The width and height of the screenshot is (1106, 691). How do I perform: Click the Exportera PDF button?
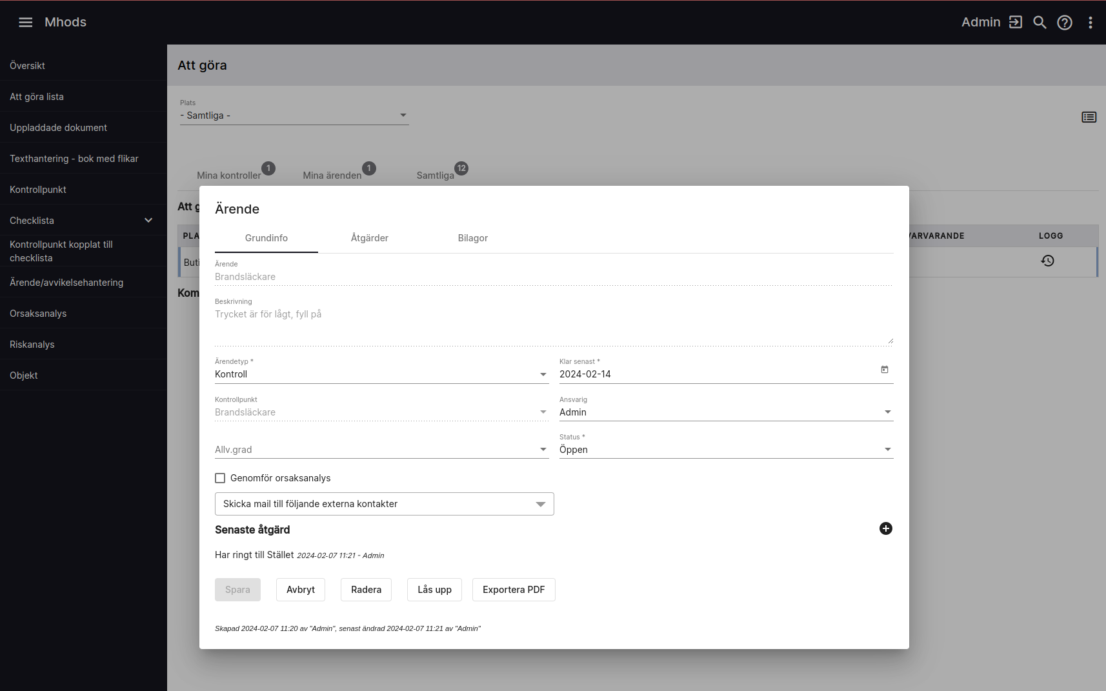click(514, 590)
